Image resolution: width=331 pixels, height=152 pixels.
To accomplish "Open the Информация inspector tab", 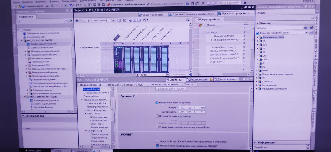I will coord(199,79).
